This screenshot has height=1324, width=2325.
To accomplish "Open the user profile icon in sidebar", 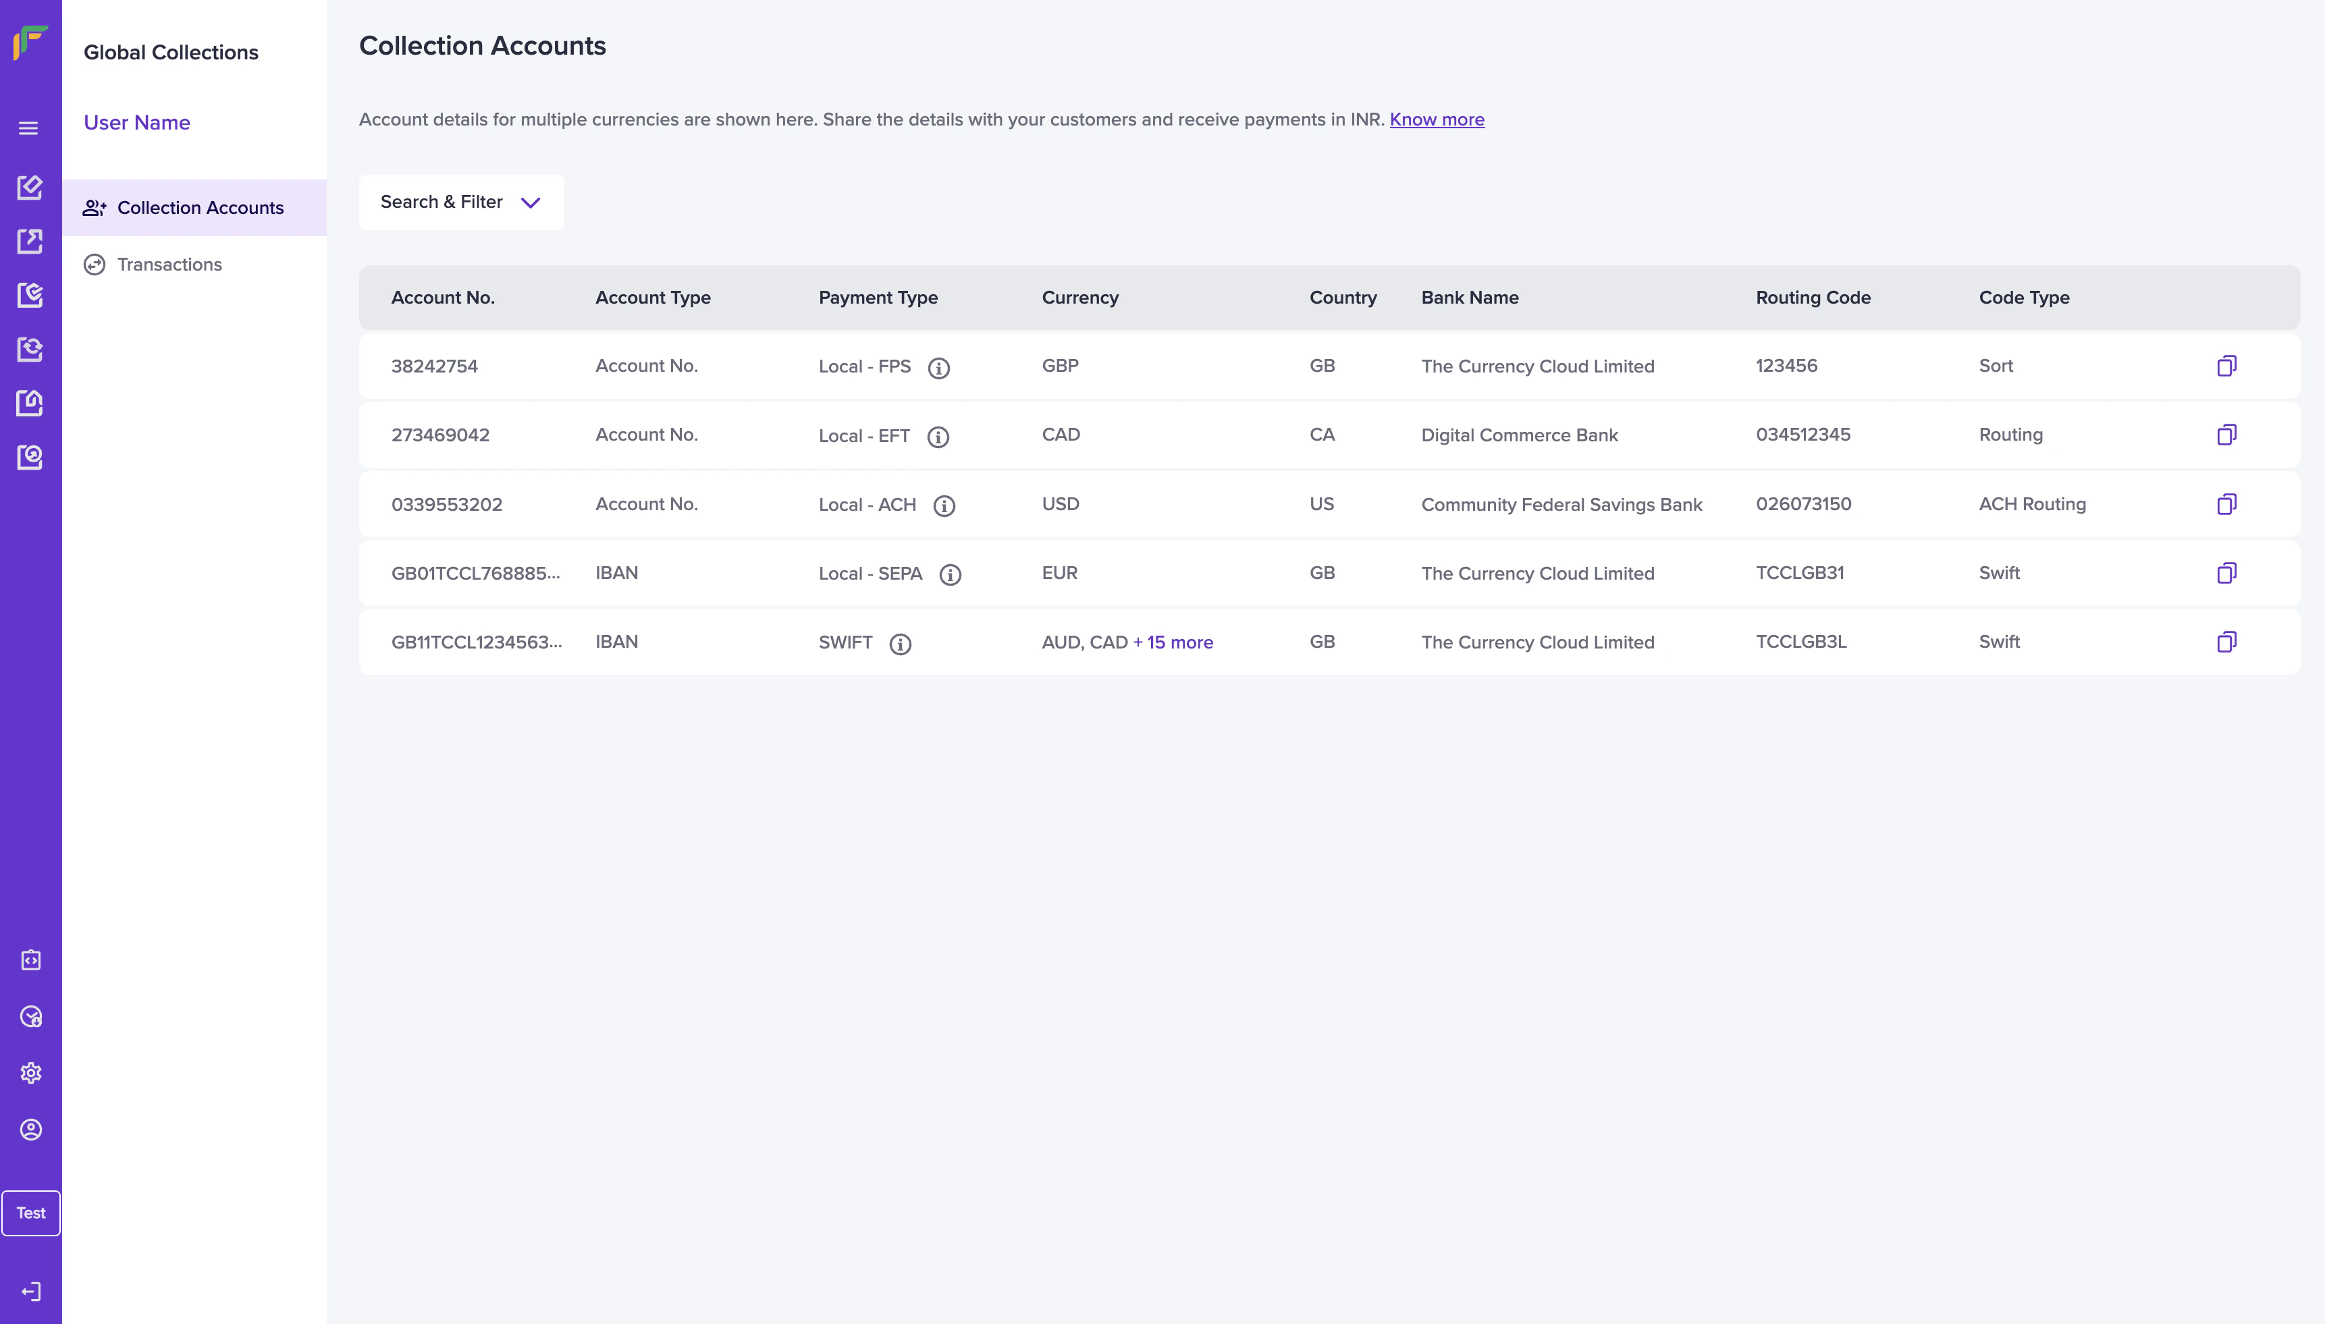I will 31,1130.
